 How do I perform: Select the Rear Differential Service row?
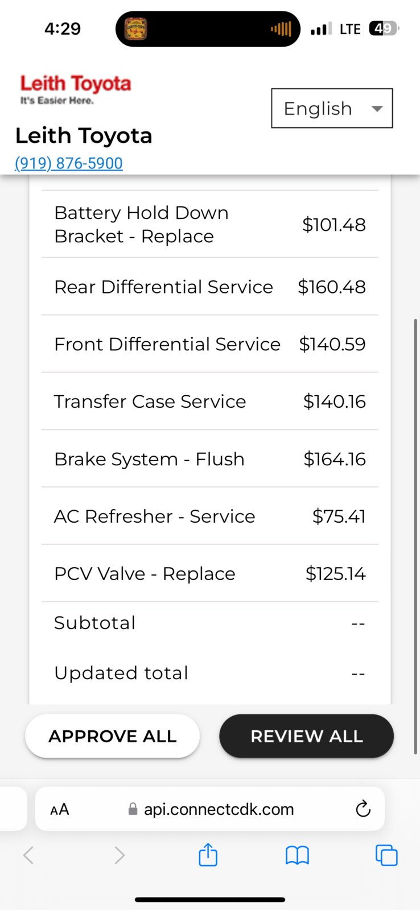click(x=210, y=287)
